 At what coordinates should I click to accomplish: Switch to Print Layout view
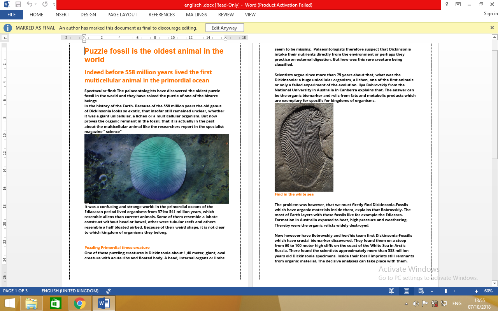(x=406, y=291)
